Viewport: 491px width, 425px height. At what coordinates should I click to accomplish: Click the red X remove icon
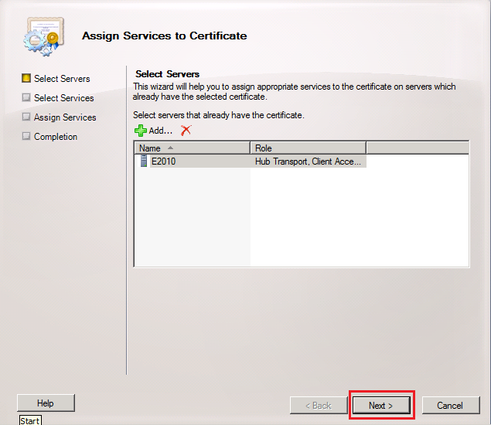(x=186, y=131)
